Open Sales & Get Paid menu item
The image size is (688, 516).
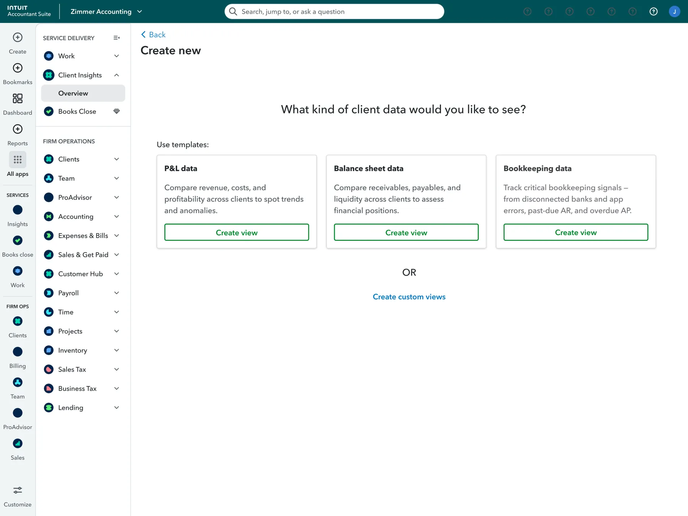[83, 255]
